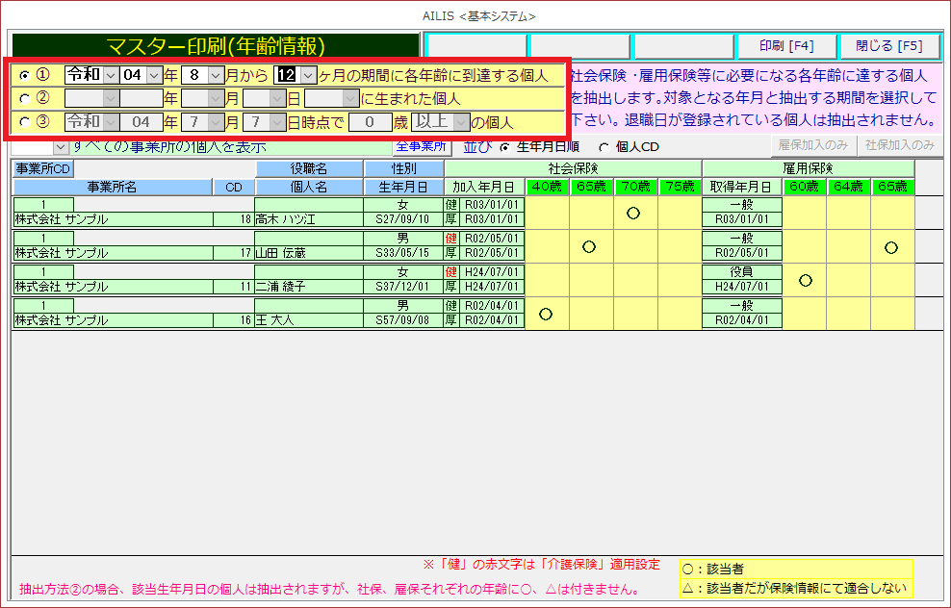951x608 pixels.
Task: Open the 令和 era dropdown in row ①
Action: (110, 75)
